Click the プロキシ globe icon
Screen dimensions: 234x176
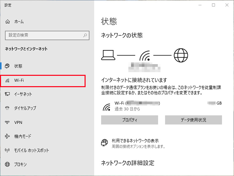coord(8,164)
